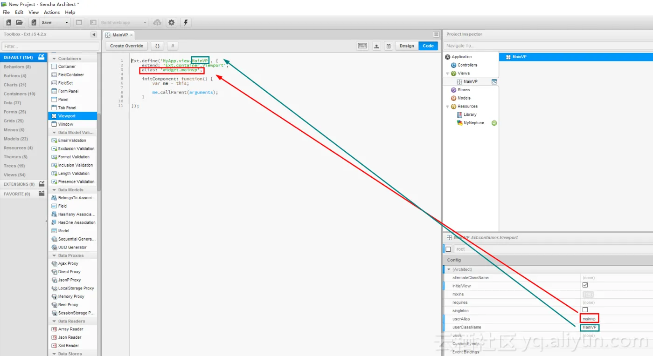The height and width of the screenshot is (356, 653).
Task: Click the Create Override button
Action: point(126,46)
